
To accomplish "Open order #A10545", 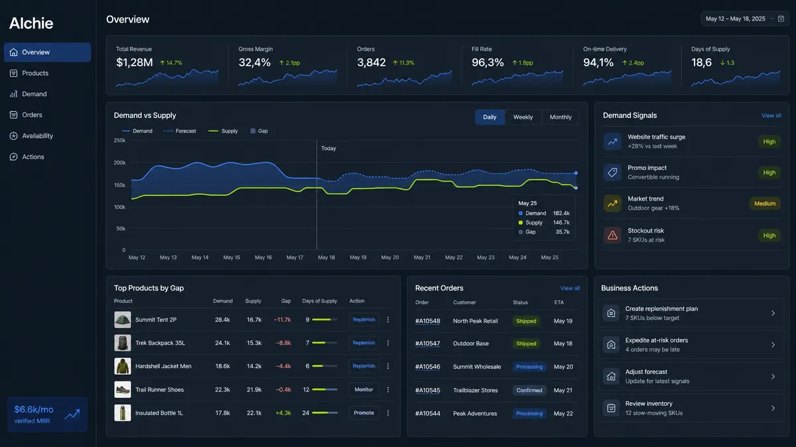I will click(x=428, y=391).
